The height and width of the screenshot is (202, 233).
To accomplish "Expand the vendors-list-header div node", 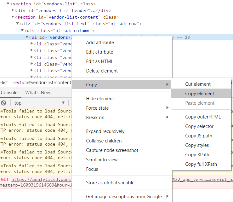I will click(12, 11).
